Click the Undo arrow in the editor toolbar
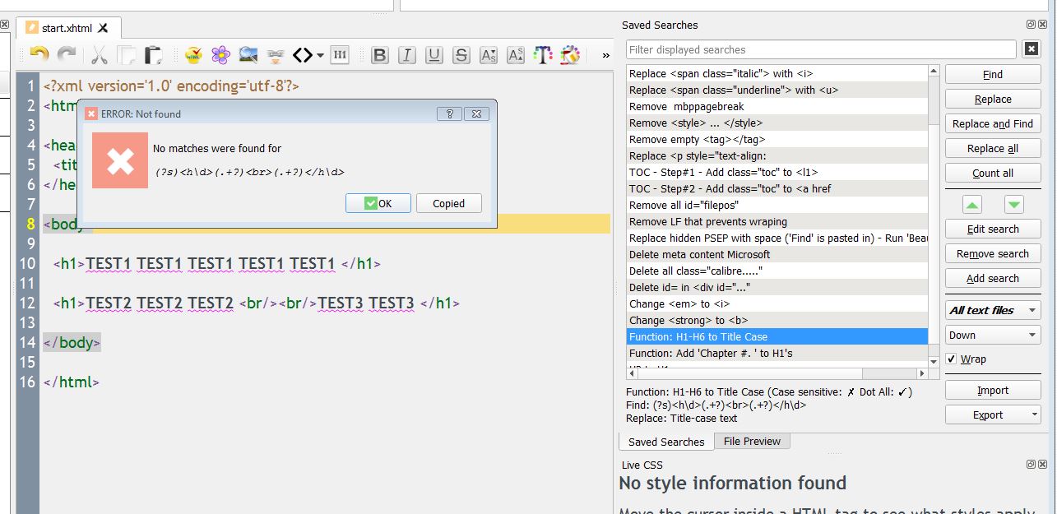This screenshot has width=1057, height=514. (39, 55)
